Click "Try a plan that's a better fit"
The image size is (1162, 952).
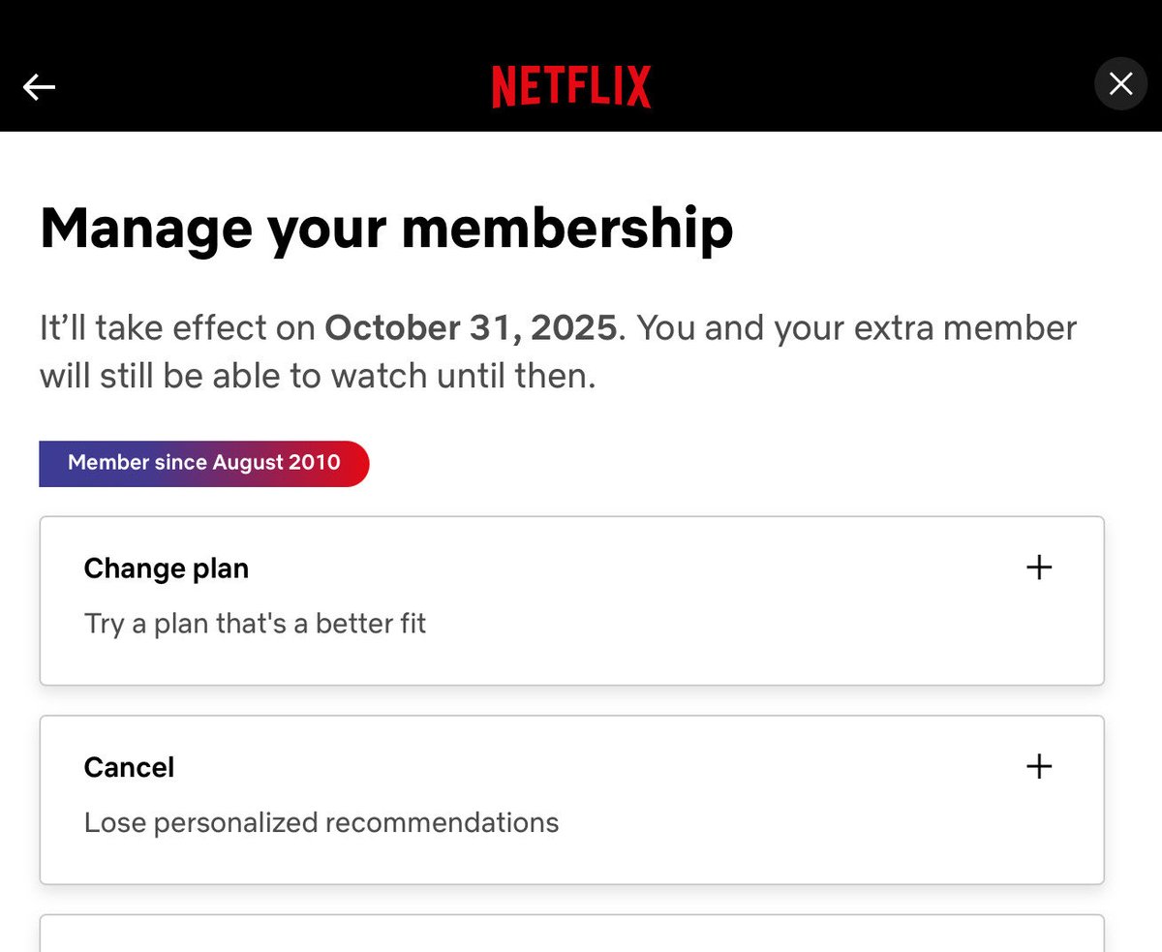tap(255, 623)
